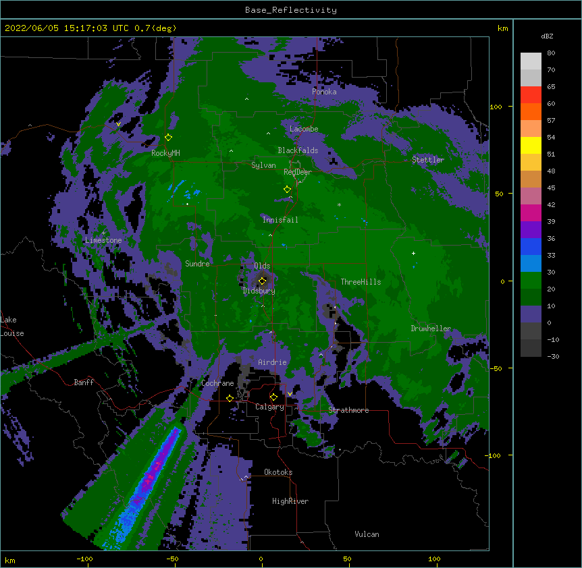The width and height of the screenshot is (582, 568).
Task: Click the Sundre city label
Action: click(x=197, y=264)
